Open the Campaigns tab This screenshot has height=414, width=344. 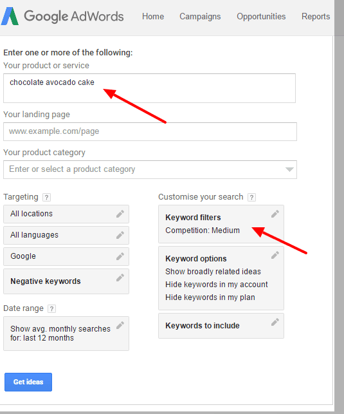pos(200,16)
